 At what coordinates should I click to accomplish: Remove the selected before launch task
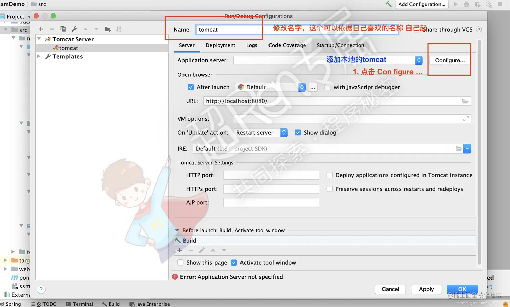(191, 250)
